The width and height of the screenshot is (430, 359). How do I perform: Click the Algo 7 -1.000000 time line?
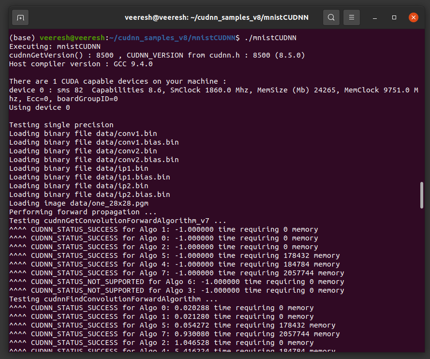tap(177, 273)
